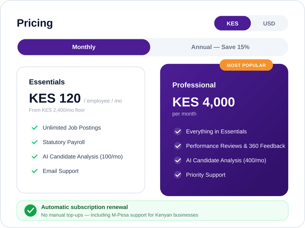Viewport: 305px width, 228px height.
Task: Click checkmark beside Email Support
Action: [34, 171]
